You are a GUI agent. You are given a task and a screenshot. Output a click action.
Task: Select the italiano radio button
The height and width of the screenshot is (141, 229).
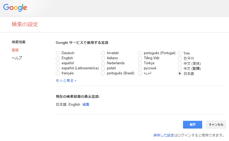103,58
